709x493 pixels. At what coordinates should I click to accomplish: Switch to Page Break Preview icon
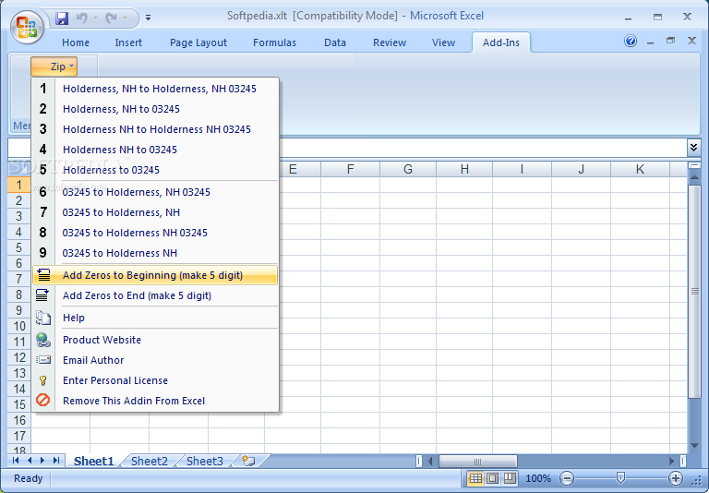tap(510, 478)
